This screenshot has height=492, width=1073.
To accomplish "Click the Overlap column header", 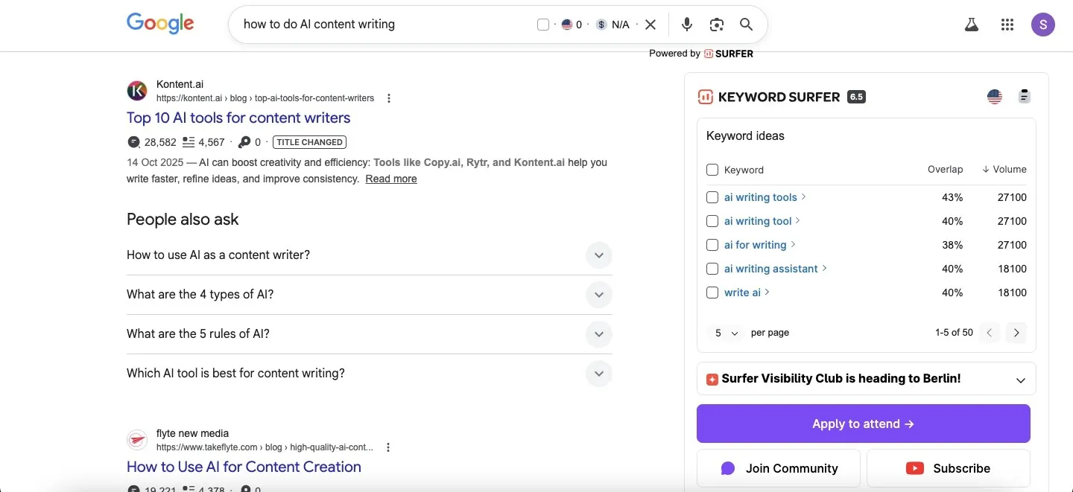I will coord(946,170).
